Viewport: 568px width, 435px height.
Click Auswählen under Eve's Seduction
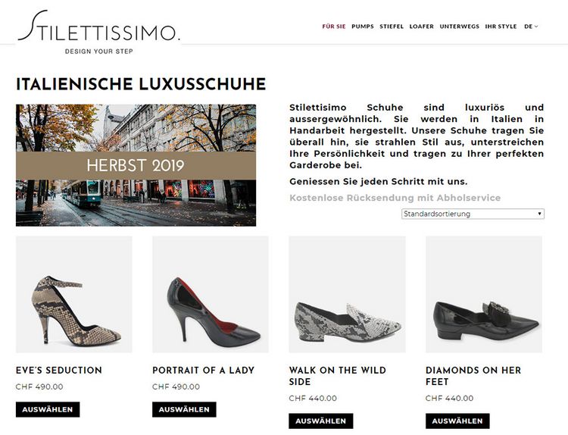48,409
